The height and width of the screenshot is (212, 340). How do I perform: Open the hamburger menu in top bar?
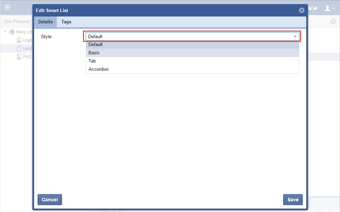7,7
